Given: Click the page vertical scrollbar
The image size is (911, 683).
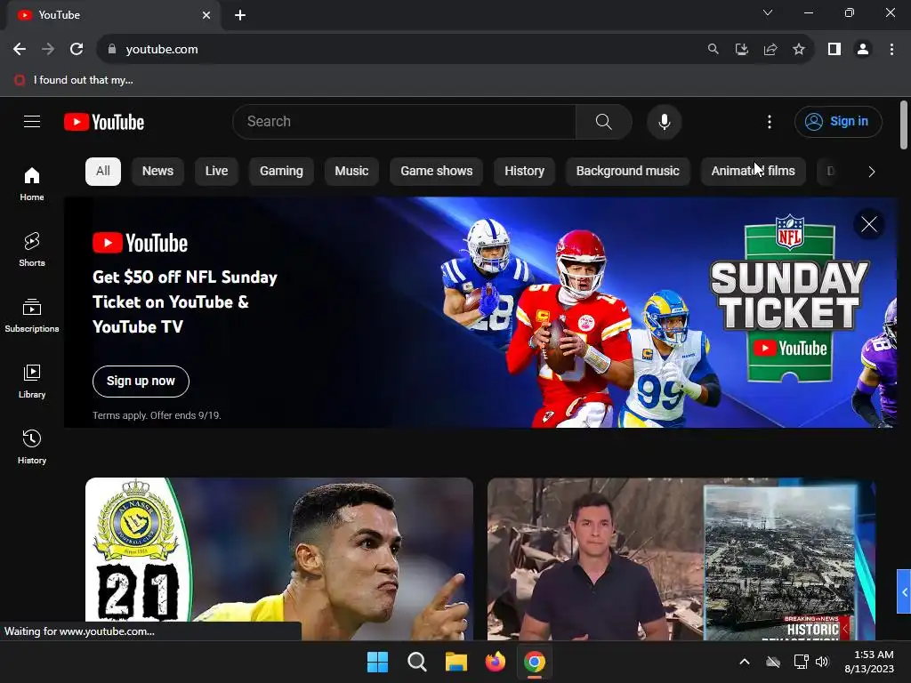Looking at the screenshot, I should [x=904, y=125].
